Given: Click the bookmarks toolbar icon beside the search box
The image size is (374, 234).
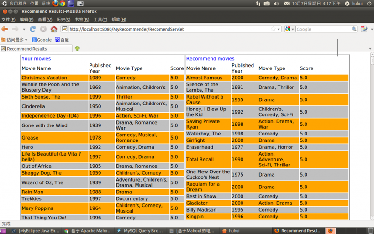Looking at the screenshot, I should coord(364,29).
